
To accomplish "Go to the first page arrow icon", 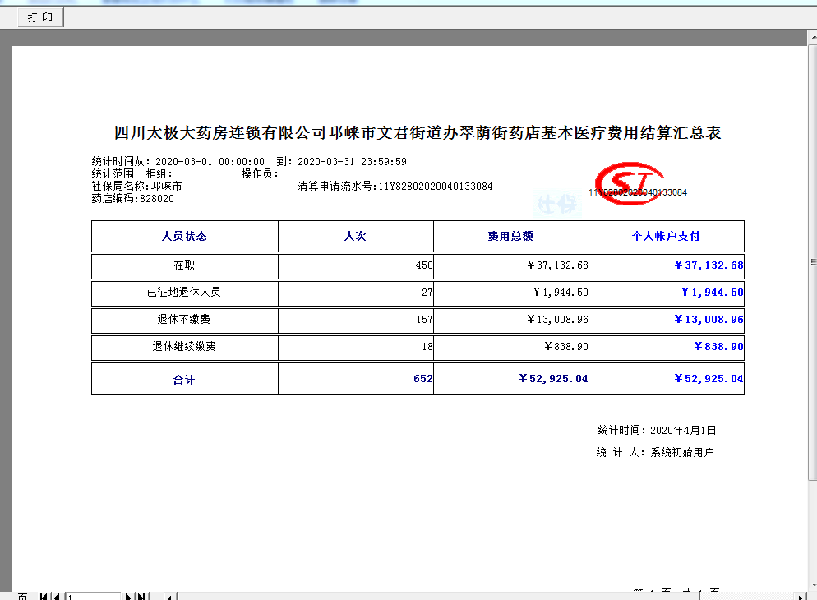I will (44, 597).
